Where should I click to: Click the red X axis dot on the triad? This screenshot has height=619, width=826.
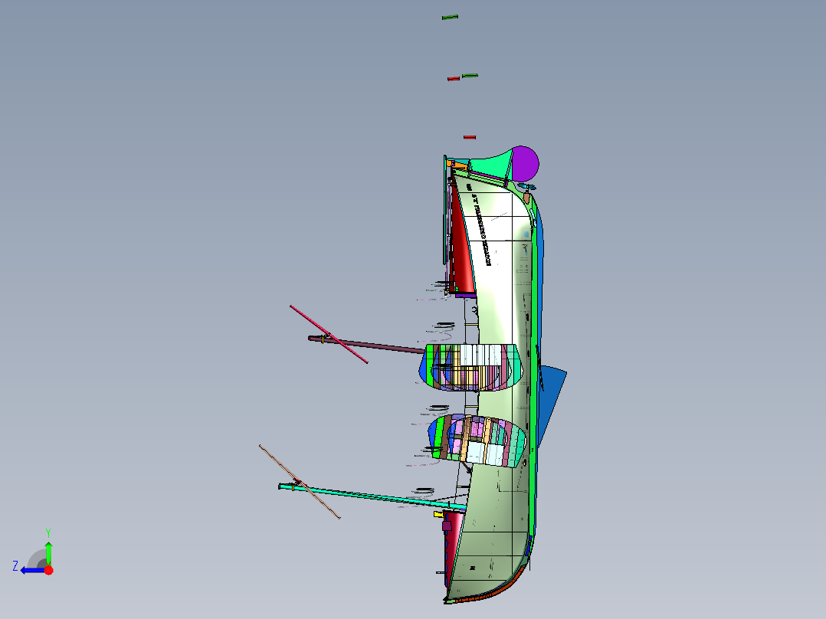pyautogui.click(x=49, y=570)
